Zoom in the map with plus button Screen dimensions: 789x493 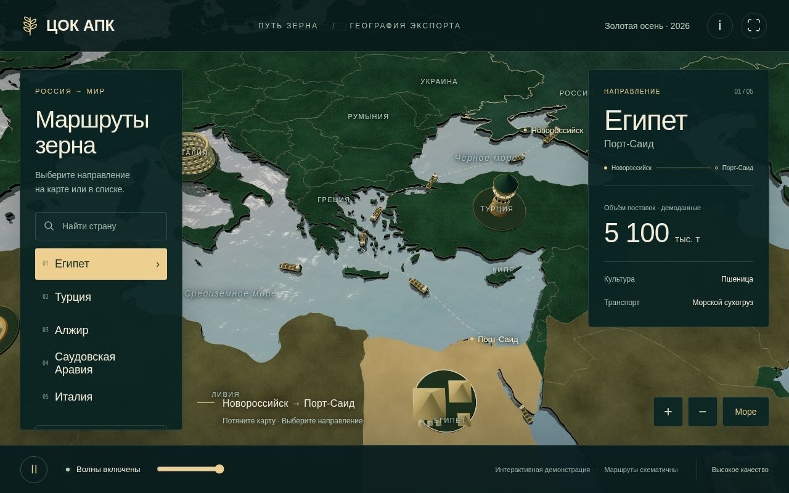pos(668,412)
